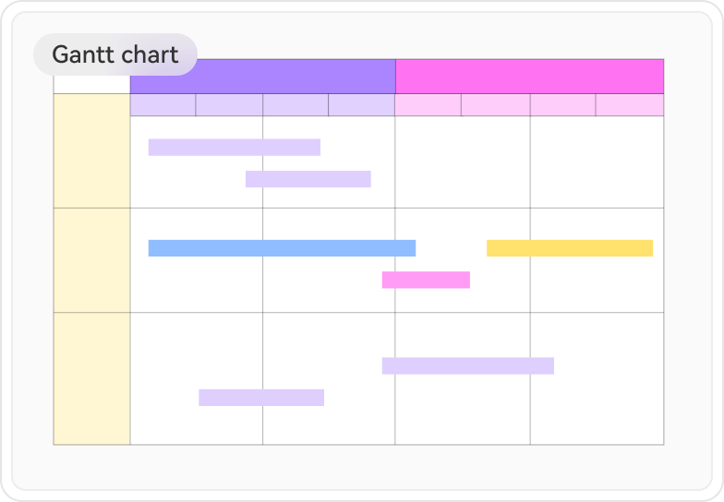Select the first light pink sub-header cell
Image resolution: width=724 pixels, height=502 pixels.
coord(428,105)
